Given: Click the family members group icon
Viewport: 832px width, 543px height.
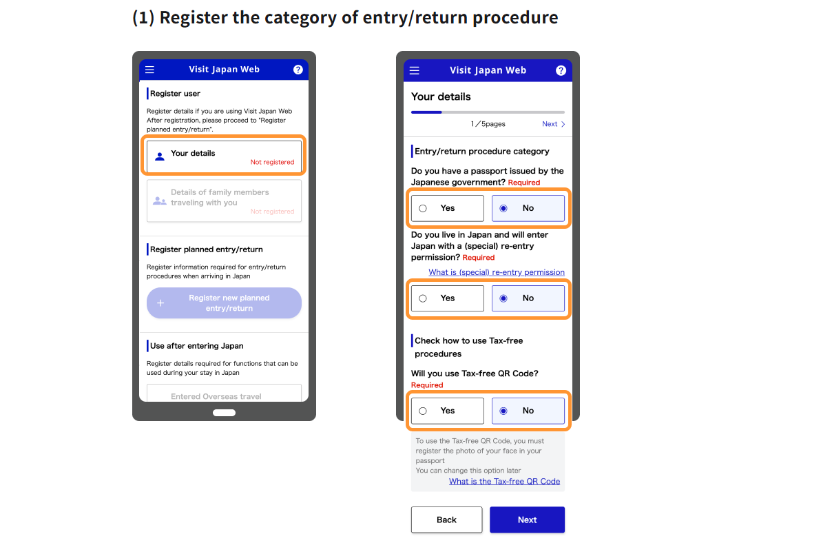Looking at the screenshot, I should [160, 201].
